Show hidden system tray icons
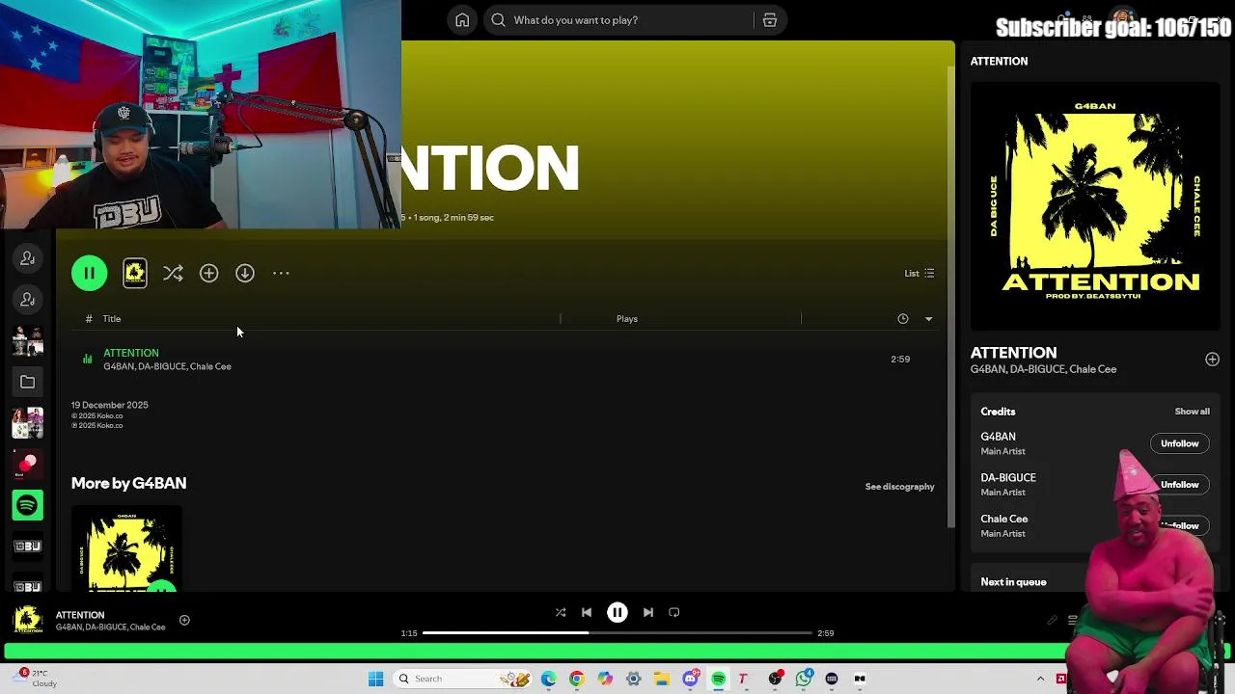The height and width of the screenshot is (694, 1235). click(1040, 680)
